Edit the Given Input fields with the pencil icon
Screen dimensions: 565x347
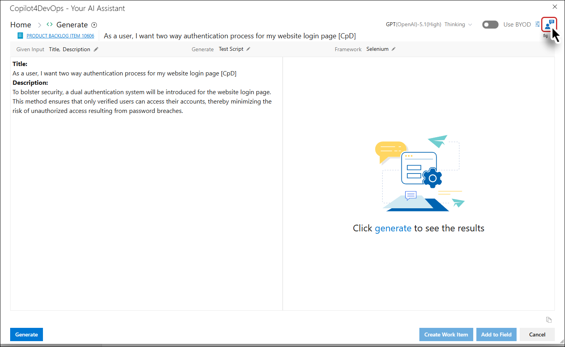[96, 49]
